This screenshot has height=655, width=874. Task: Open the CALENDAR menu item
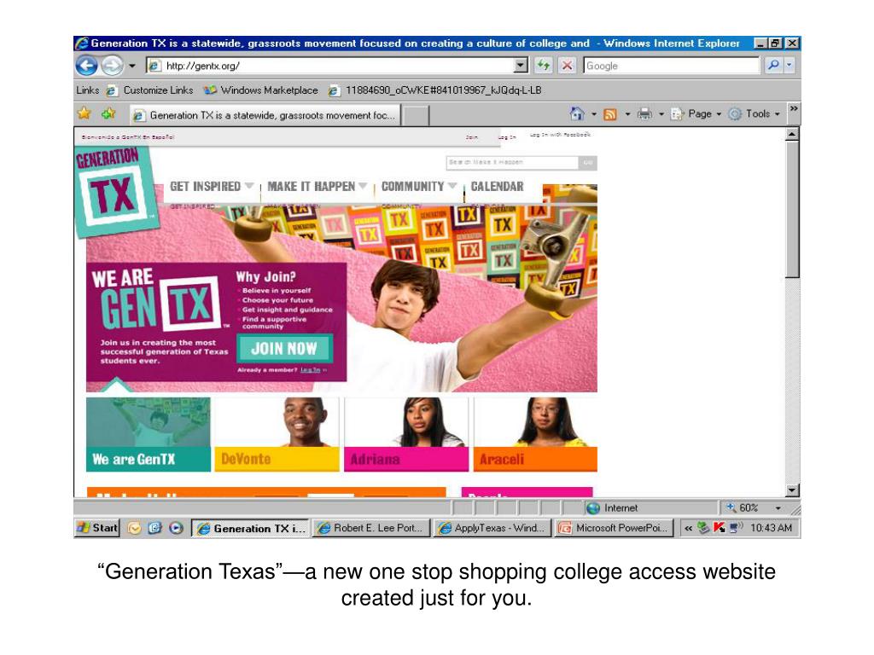click(498, 186)
